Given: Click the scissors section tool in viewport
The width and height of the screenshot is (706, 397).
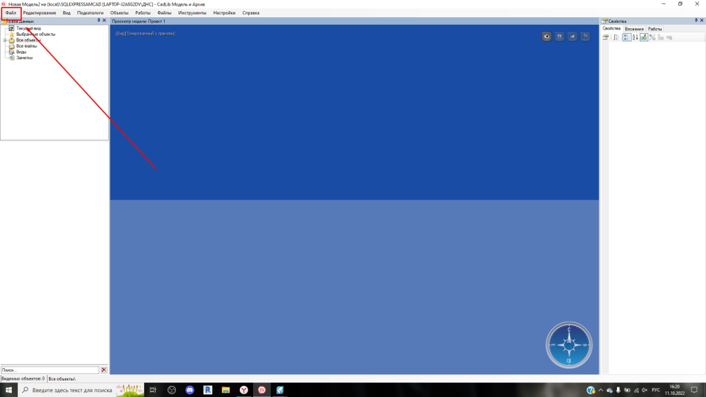Looking at the screenshot, I should [585, 37].
